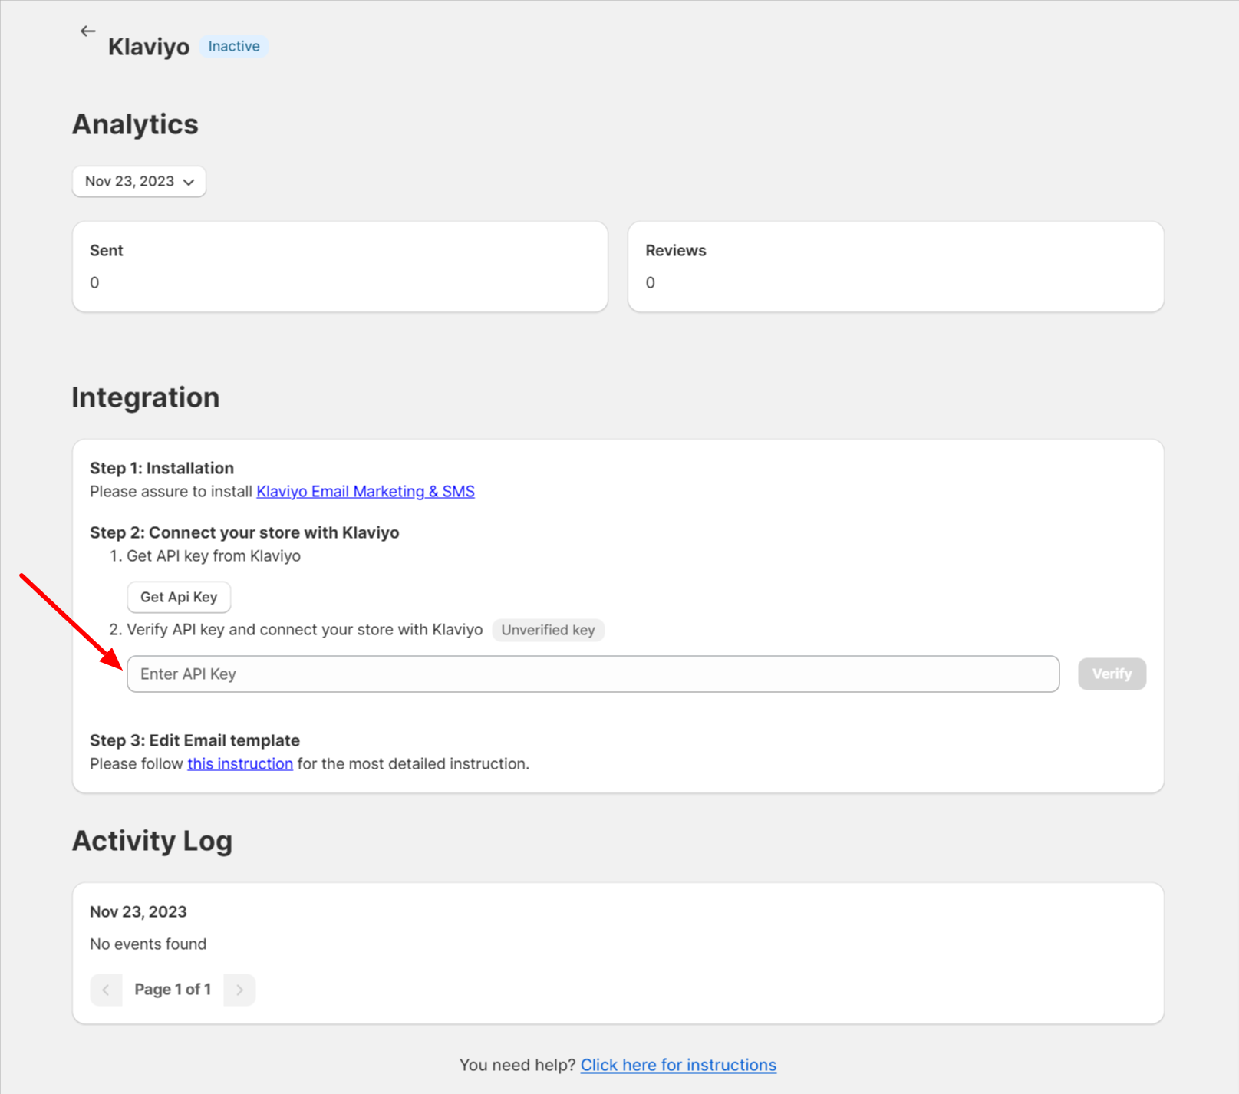Go to previous Activity Log page
The height and width of the screenshot is (1094, 1239).
106,990
